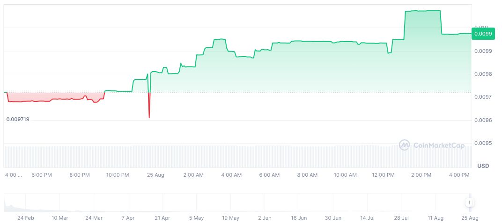The image size is (502, 223).
Task: Click the 4:00 PM label at right end
Action: [459, 175]
